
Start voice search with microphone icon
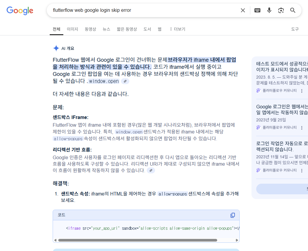pos(269,10)
